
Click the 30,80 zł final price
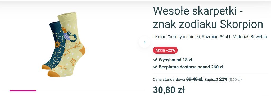[x=169, y=90]
